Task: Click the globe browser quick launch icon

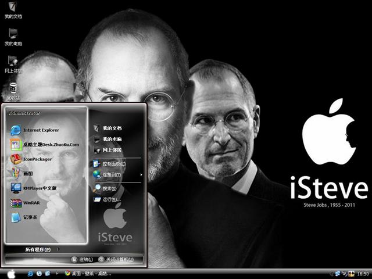Action: pyautogui.click(x=39, y=274)
